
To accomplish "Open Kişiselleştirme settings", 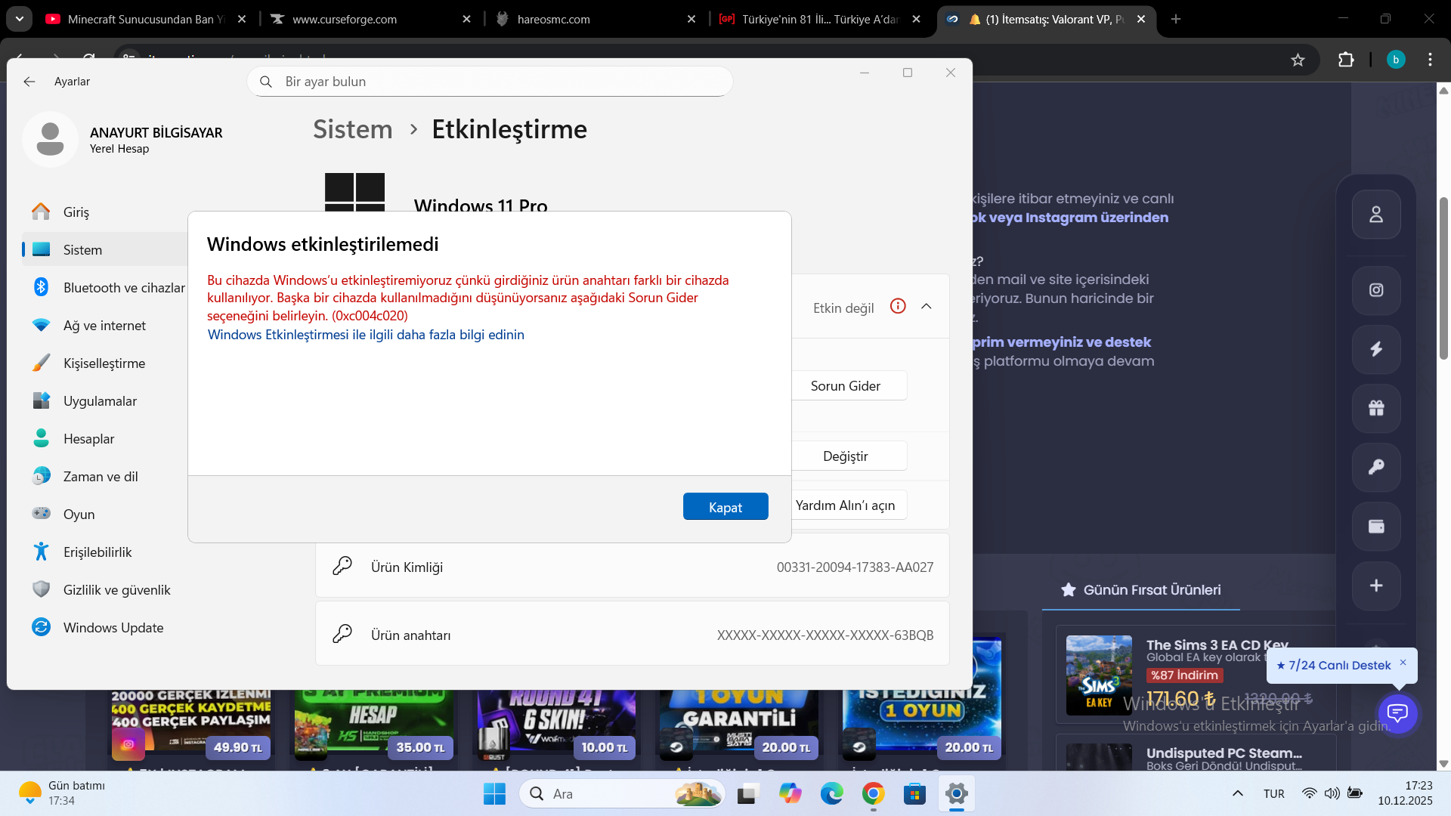I will [x=104, y=363].
